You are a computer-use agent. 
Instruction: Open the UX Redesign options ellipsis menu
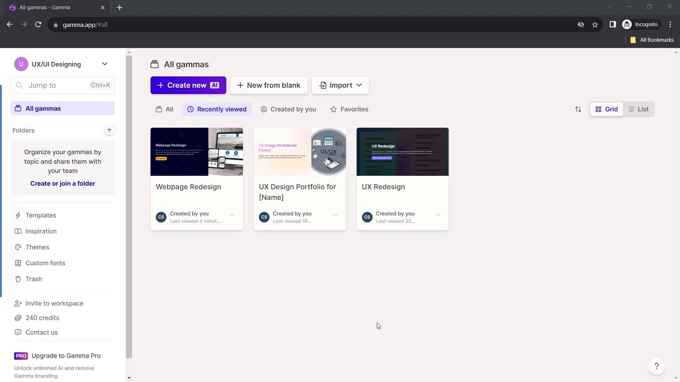point(438,214)
